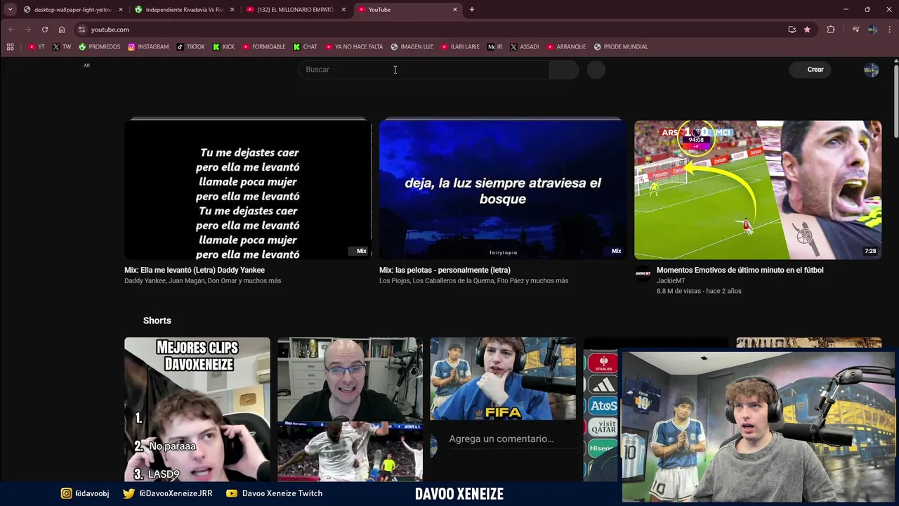Open the JackieMT channel name

[x=671, y=281]
